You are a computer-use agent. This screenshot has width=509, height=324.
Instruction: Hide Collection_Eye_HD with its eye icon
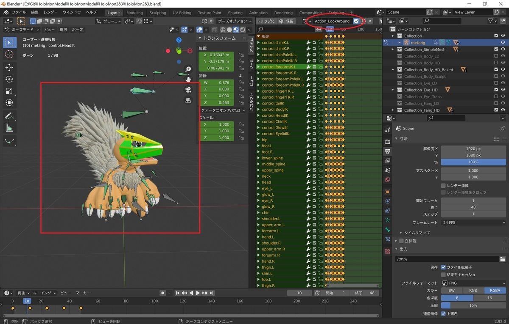pos(503,90)
